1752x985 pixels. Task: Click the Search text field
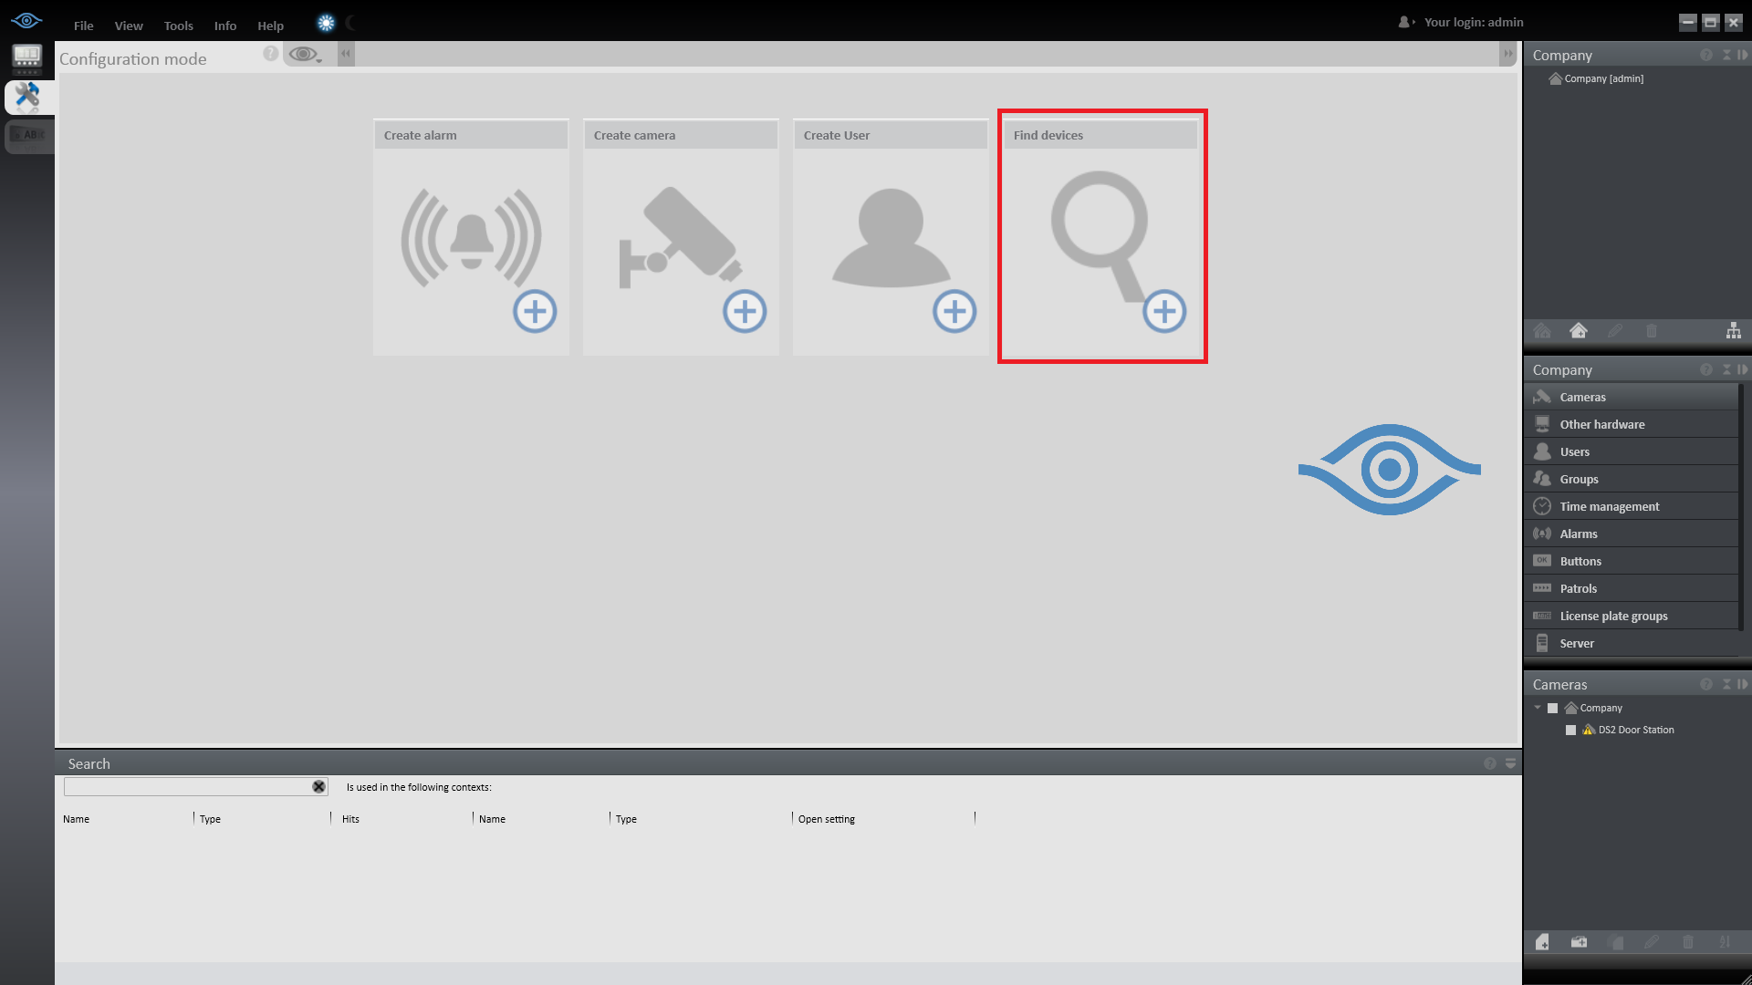coord(187,786)
